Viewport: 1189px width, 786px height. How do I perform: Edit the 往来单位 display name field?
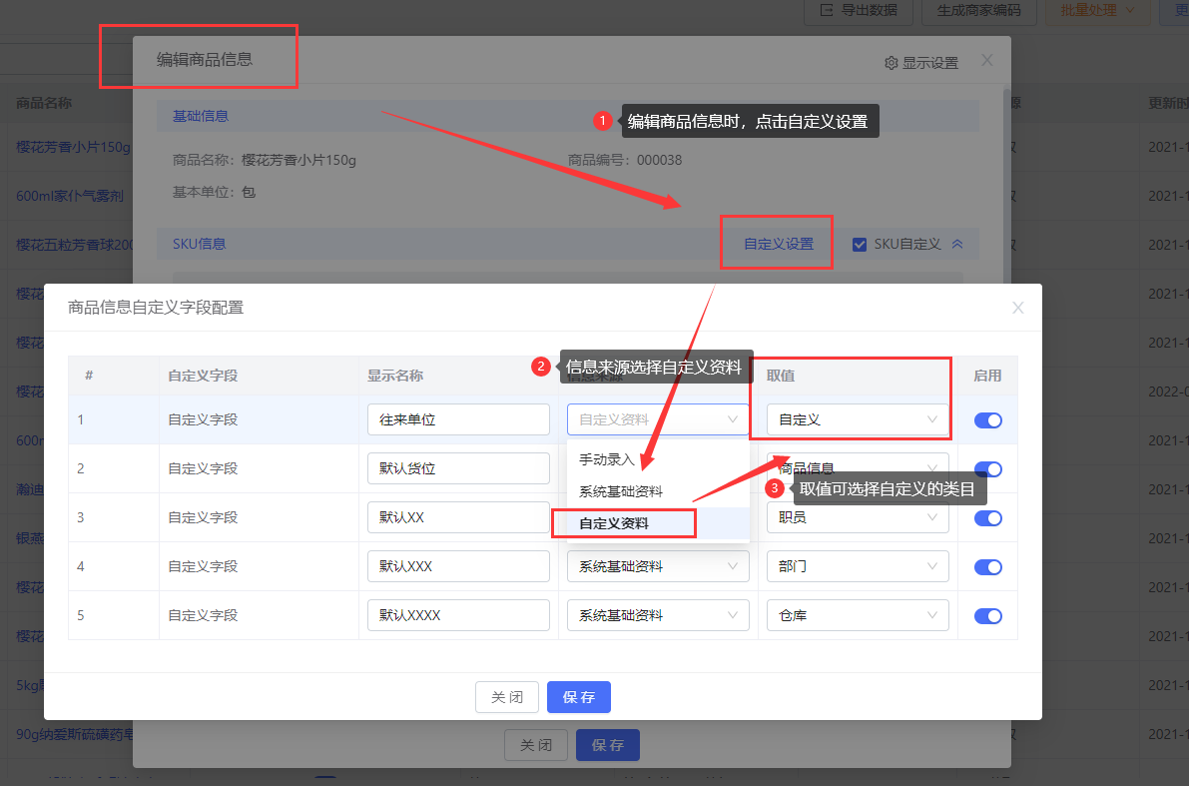(458, 419)
